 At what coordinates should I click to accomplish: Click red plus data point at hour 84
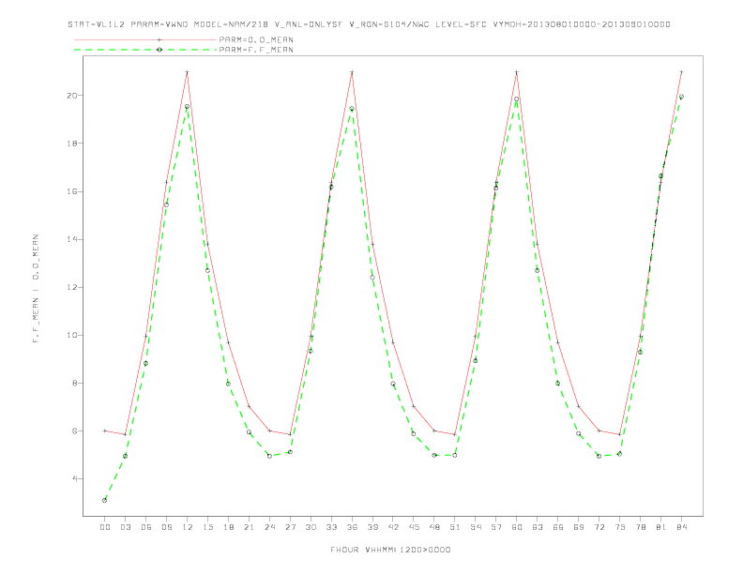tap(682, 72)
